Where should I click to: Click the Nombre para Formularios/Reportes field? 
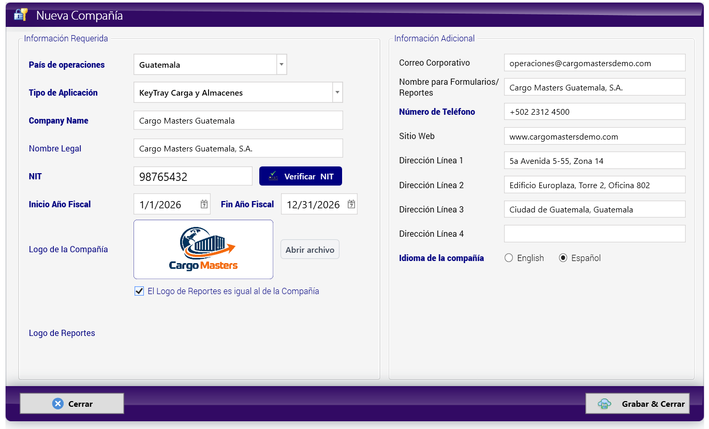coord(595,87)
